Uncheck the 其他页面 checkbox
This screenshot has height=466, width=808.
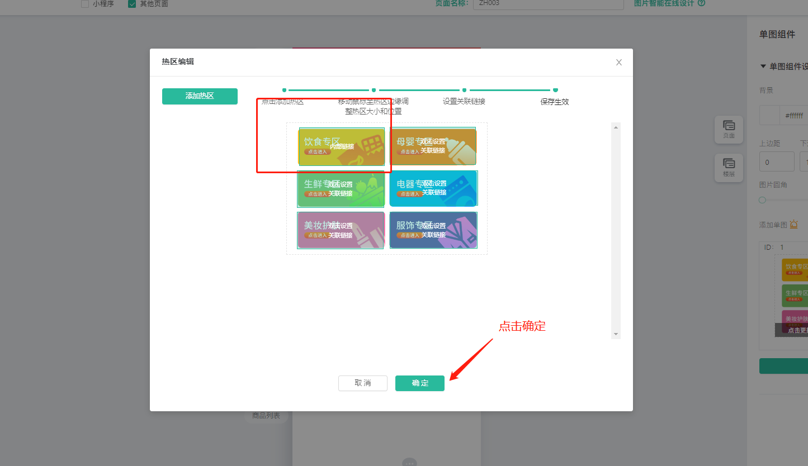coord(132,4)
